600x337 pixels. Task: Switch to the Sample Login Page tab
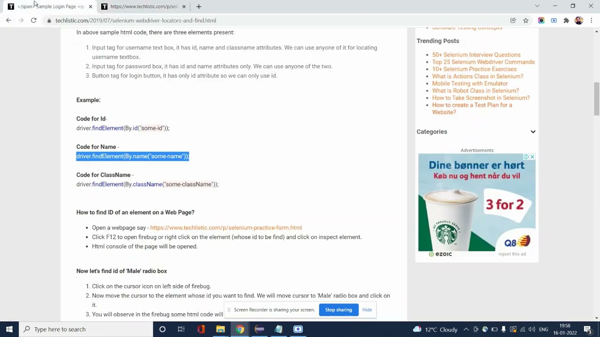click(49, 7)
